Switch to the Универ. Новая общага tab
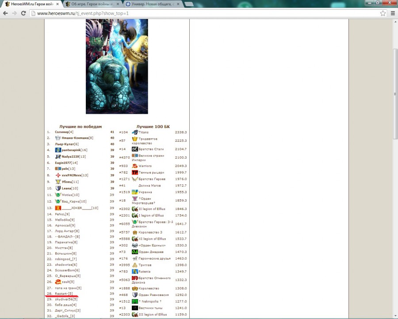Screen dimensions: 398x319 coord(153,4)
